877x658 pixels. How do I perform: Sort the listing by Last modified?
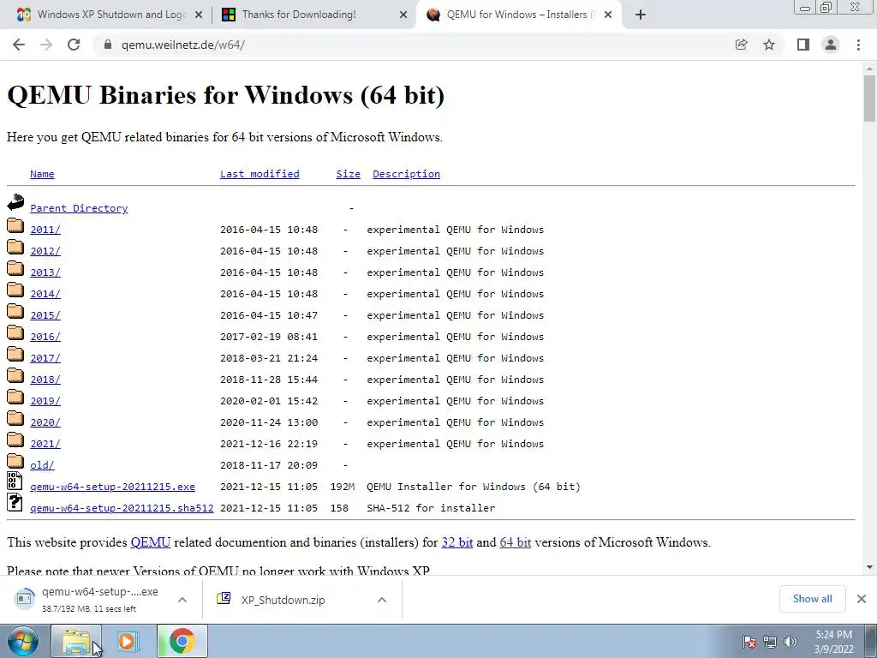click(x=260, y=174)
